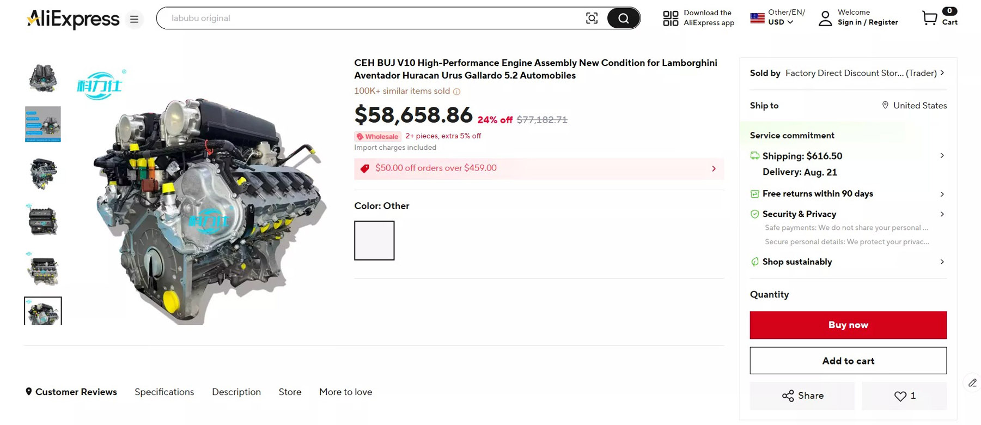Open the hamburger categories menu
The width and height of the screenshot is (981, 425).
[134, 20]
